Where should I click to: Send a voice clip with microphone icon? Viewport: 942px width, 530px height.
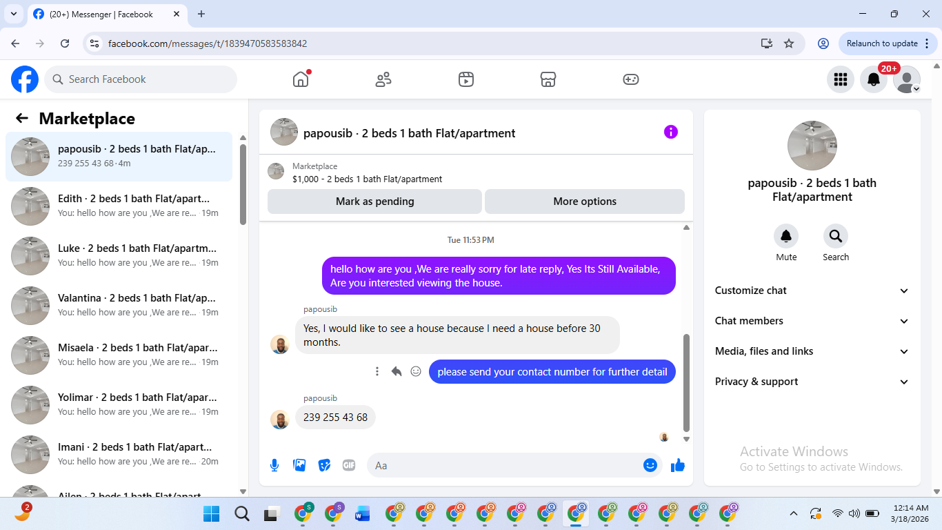[x=274, y=465]
